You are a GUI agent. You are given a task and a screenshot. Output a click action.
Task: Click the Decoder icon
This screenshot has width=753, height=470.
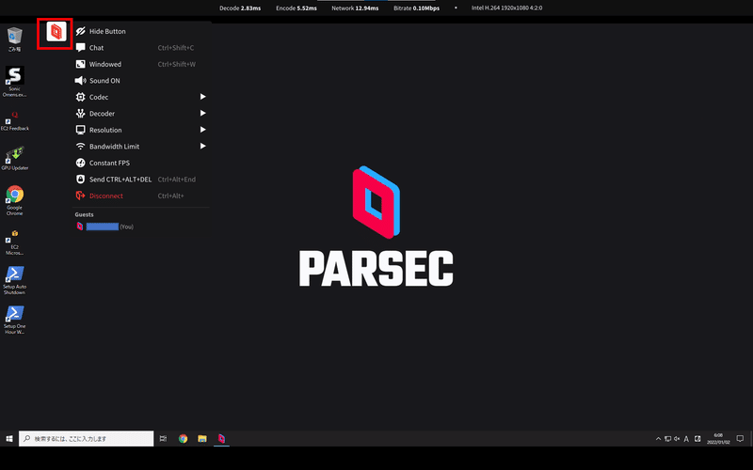(x=81, y=113)
